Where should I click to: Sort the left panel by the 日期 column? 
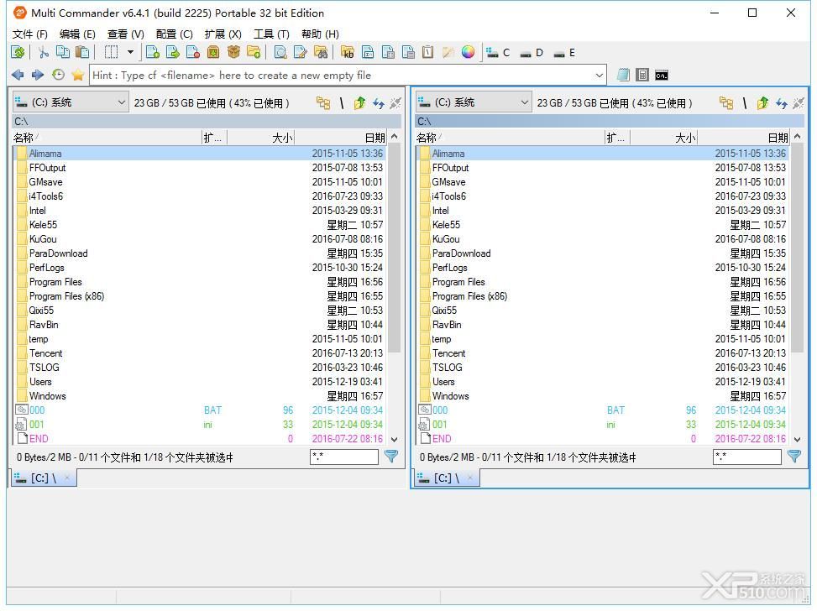pyautogui.click(x=341, y=138)
